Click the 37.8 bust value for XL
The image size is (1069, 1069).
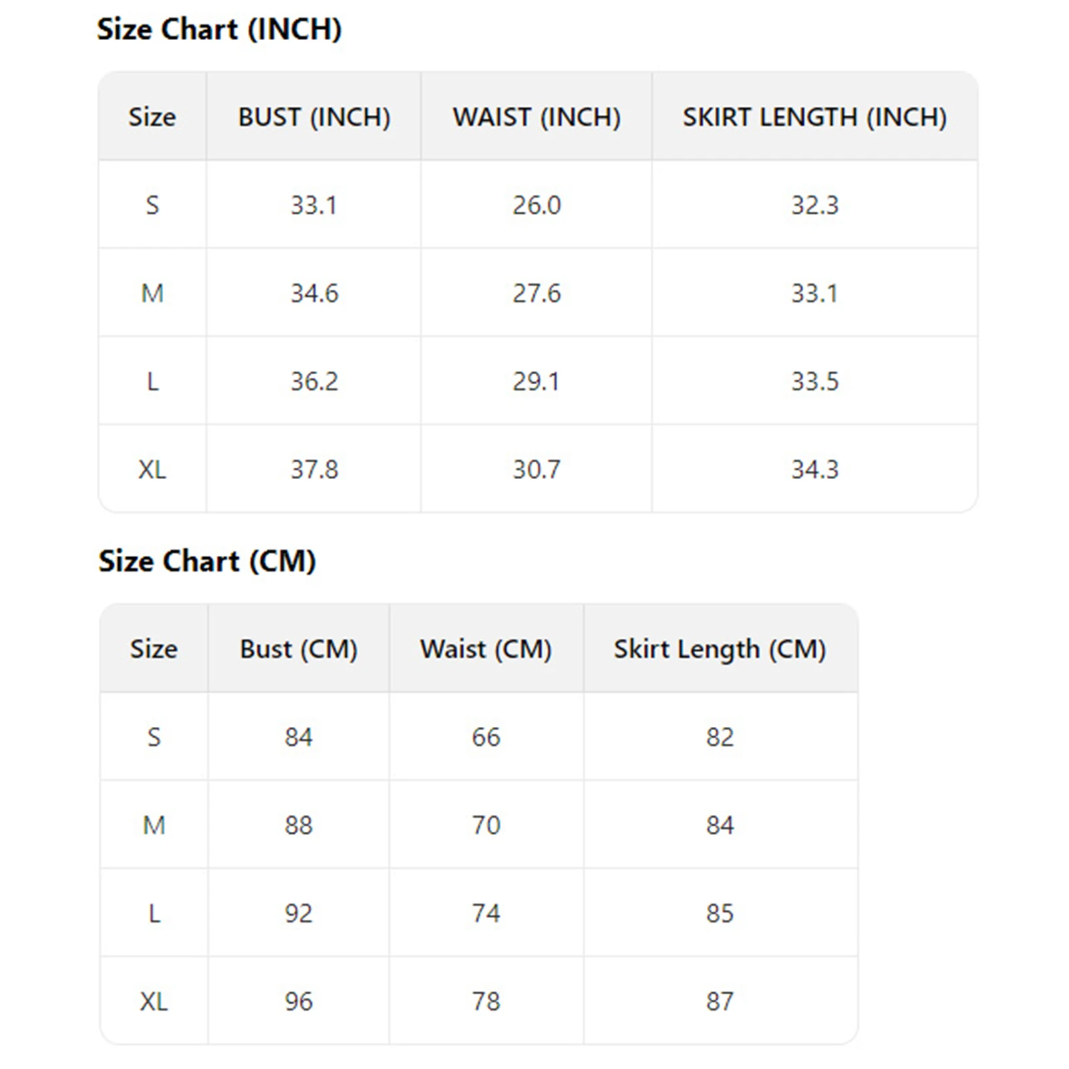click(x=314, y=470)
